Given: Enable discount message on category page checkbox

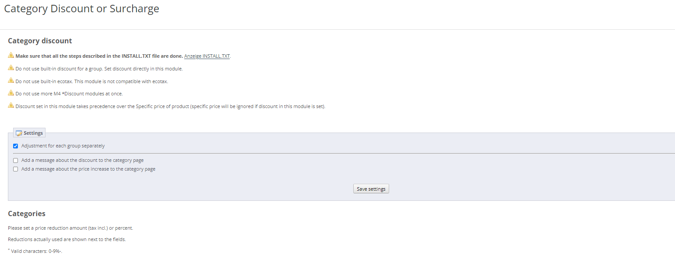Looking at the screenshot, I should point(16,161).
